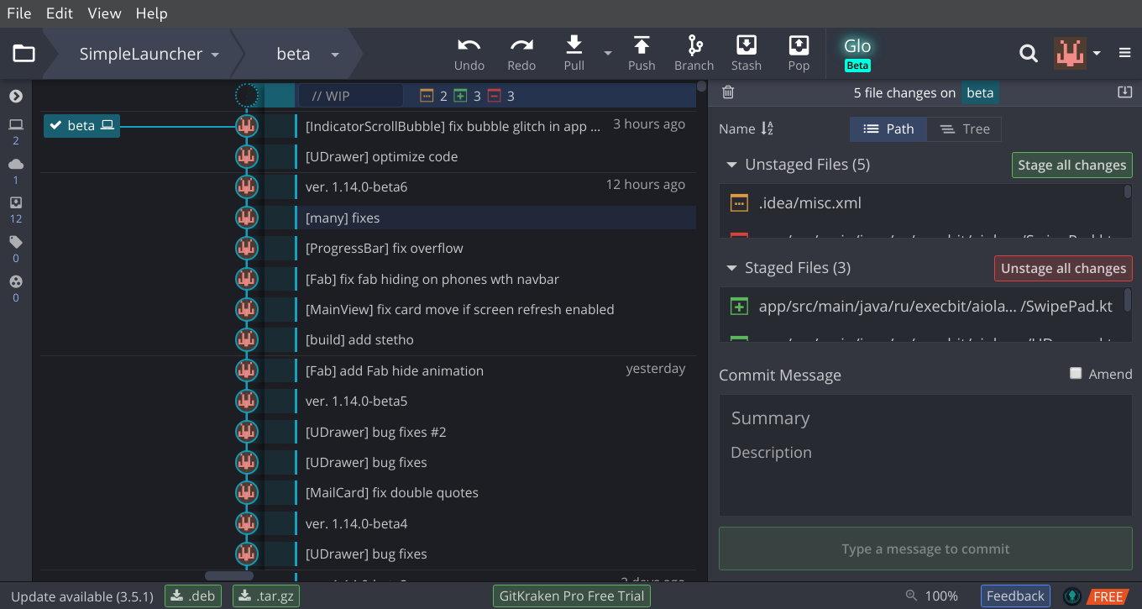
Task: Switch file view to Path
Action: 888,129
